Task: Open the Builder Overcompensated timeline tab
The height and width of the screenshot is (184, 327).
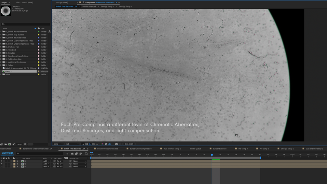Action: coord(107,149)
